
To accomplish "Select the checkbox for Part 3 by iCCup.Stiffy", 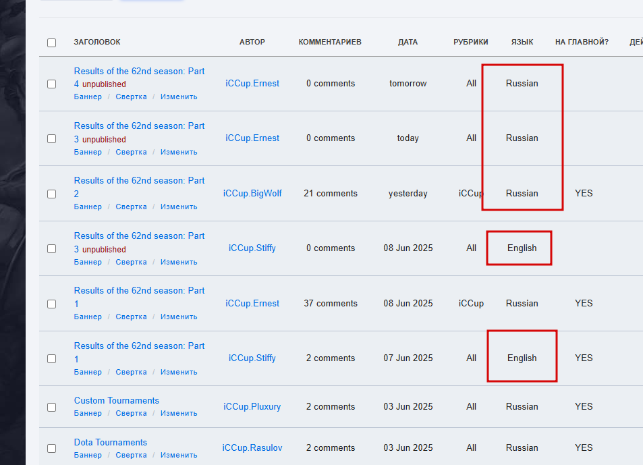I will click(52, 248).
